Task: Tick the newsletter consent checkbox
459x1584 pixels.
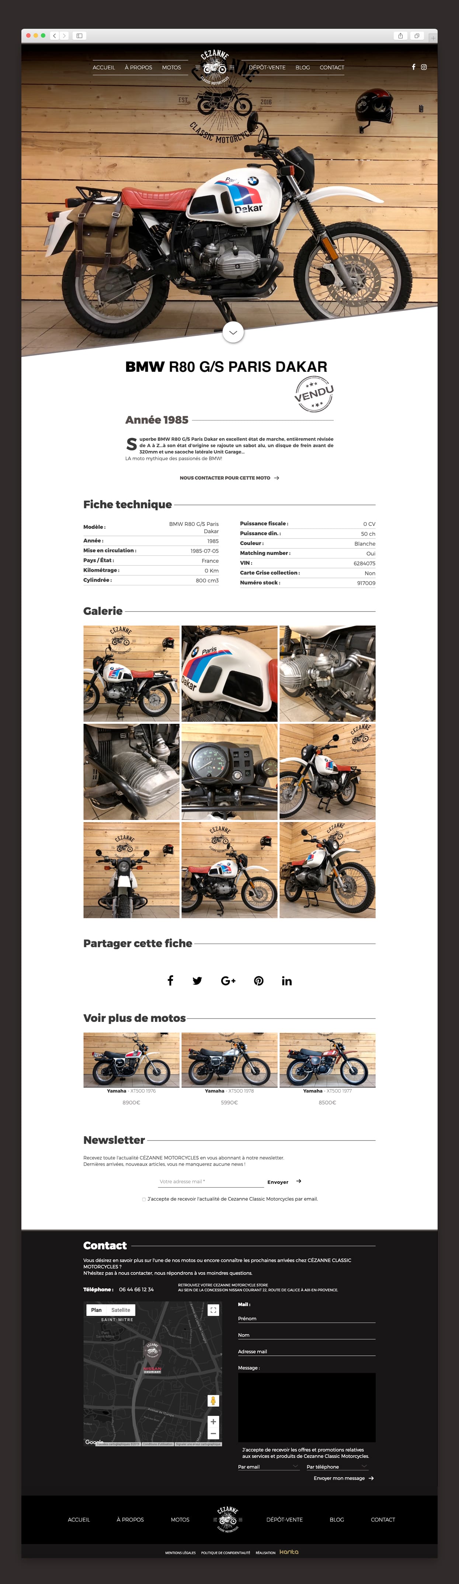Action: click(144, 1199)
